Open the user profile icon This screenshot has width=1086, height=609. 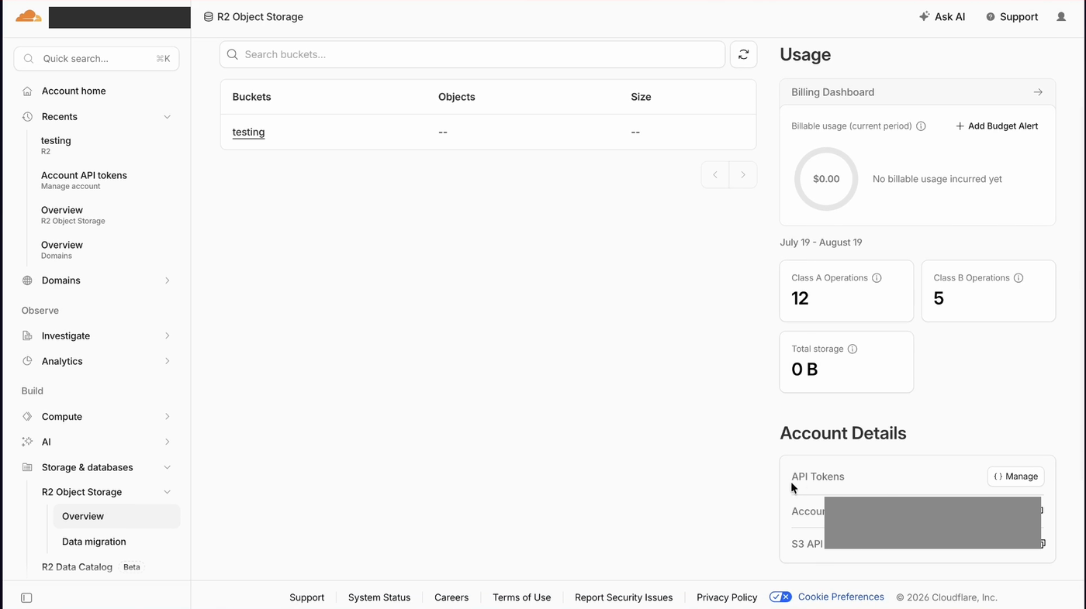click(x=1061, y=17)
